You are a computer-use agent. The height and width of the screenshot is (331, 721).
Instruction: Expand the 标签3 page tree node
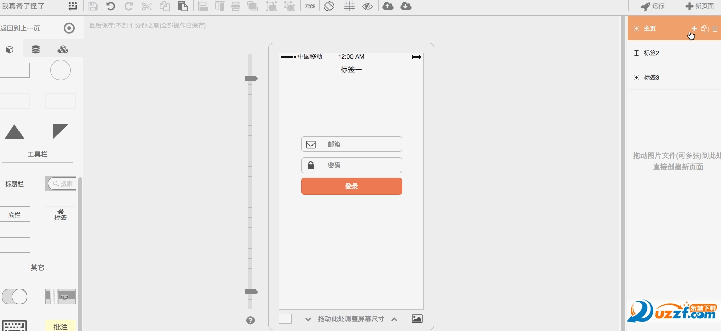point(637,78)
